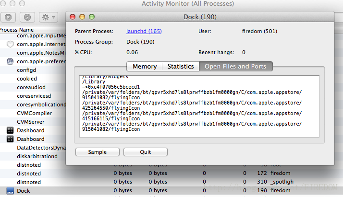Click PID 190 in the Dock row
The image size is (343, 197).
point(262,190)
